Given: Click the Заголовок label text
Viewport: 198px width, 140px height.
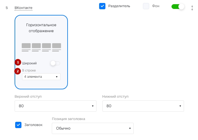Looking at the screenshot, I should (x=33, y=125).
